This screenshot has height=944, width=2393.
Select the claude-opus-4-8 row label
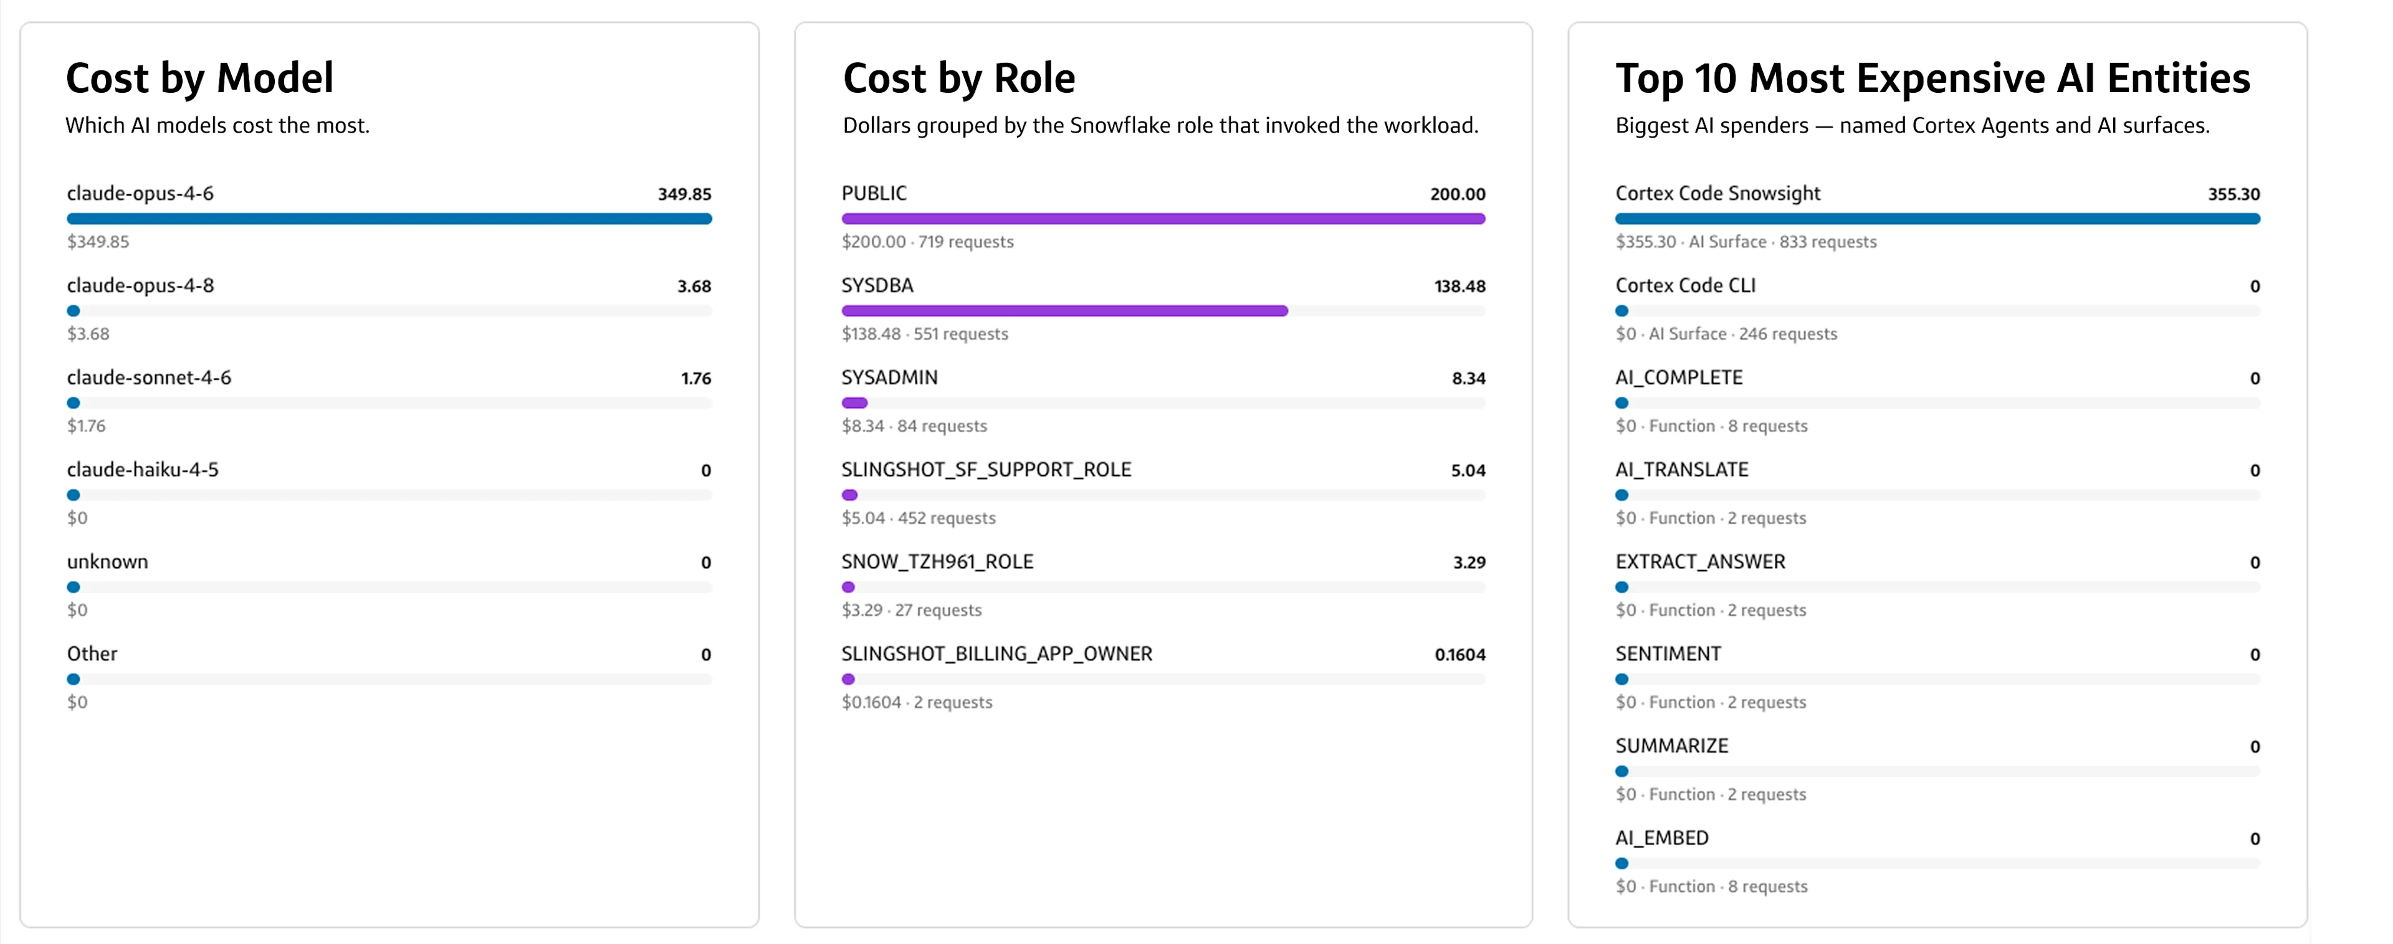point(140,285)
